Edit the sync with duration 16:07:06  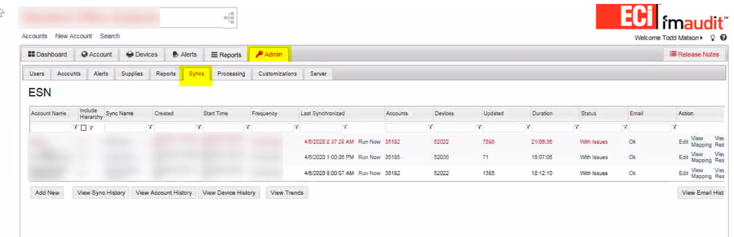tap(683, 157)
